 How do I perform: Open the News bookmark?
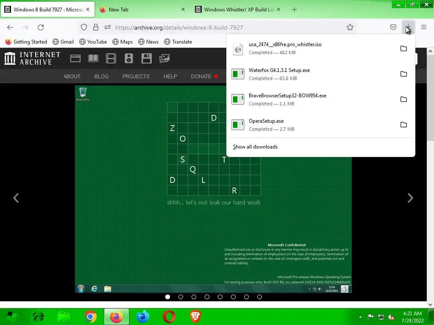[x=148, y=42]
